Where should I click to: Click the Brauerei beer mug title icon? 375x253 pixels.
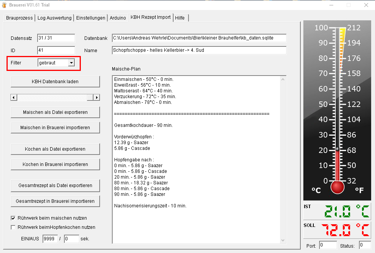click(x=4, y=5)
